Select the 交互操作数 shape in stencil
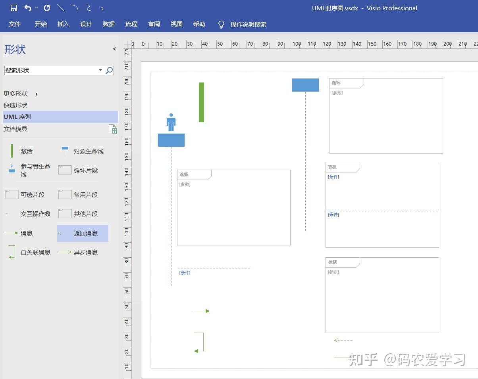The width and height of the screenshot is (478, 379). pyautogui.click(x=28, y=214)
